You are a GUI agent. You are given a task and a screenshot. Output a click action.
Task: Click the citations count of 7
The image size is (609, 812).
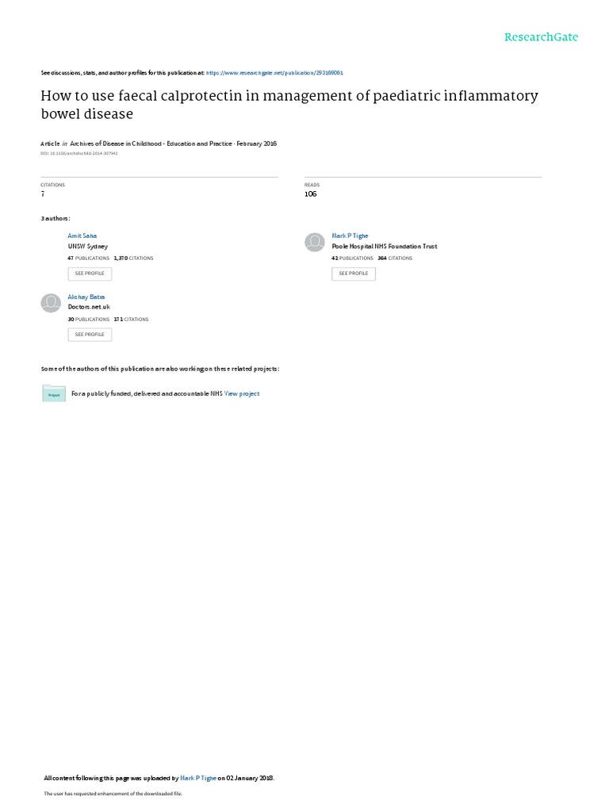(43, 193)
